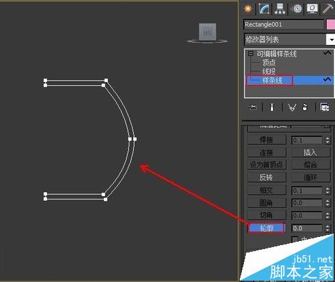Click the 相交 crossinsert button
The image size is (335, 282).
click(267, 191)
